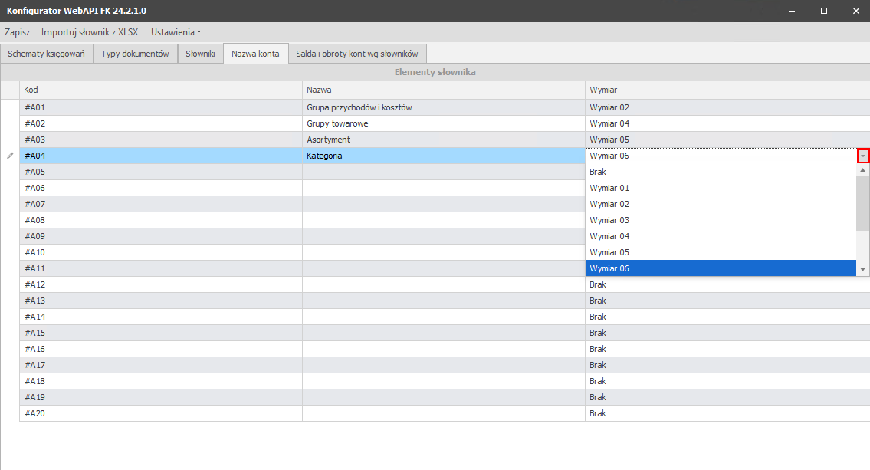Switch to Schematy księgowań tab
This screenshot has height=470, width=870.
point(46,54)
